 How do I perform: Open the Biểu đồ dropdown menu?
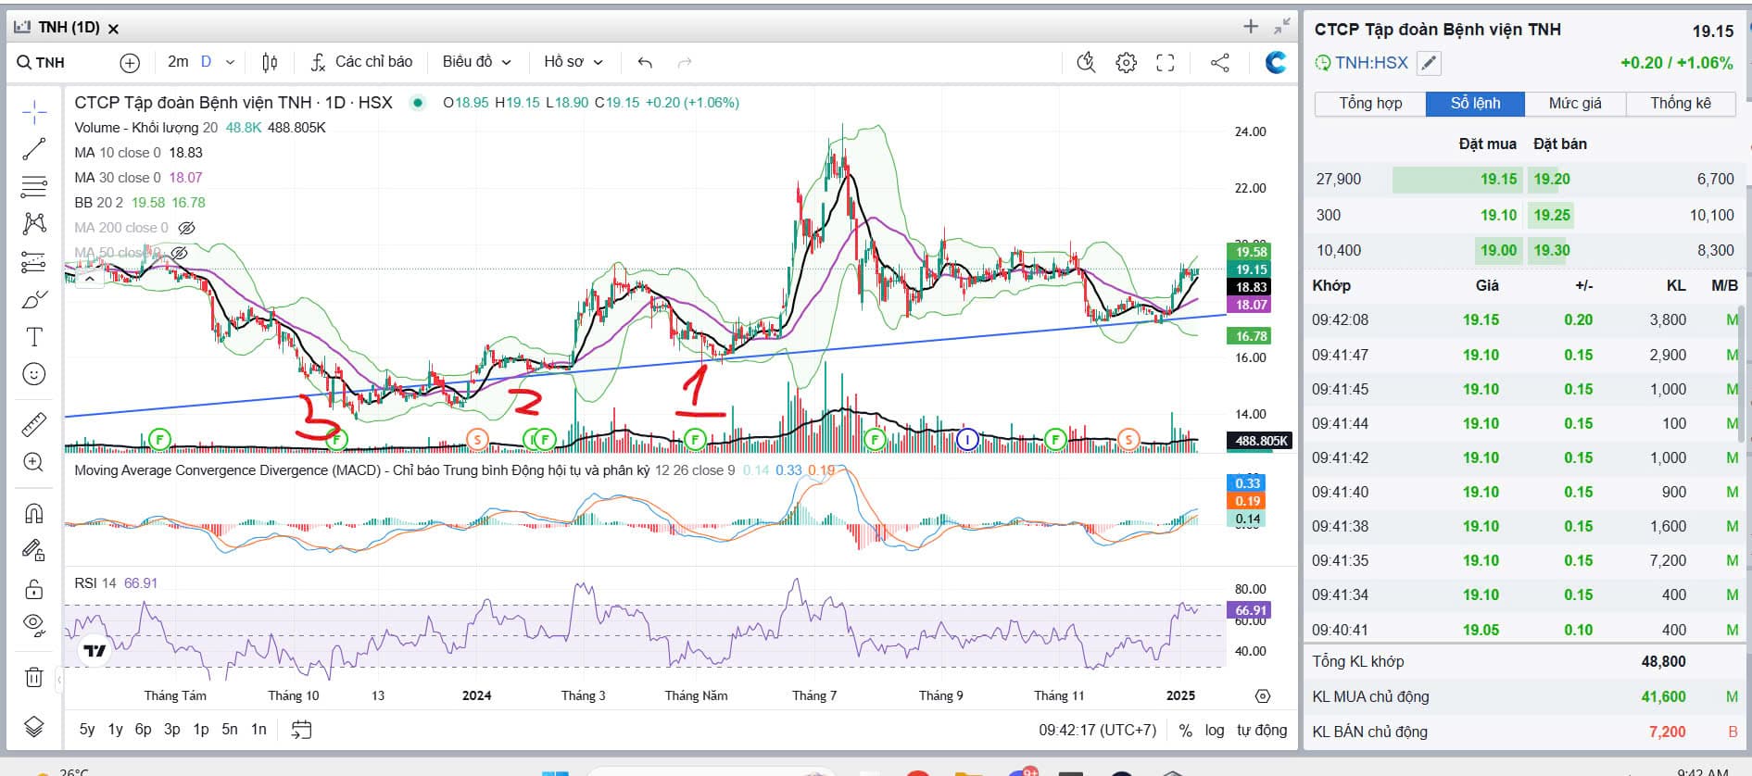pos(476,62)
